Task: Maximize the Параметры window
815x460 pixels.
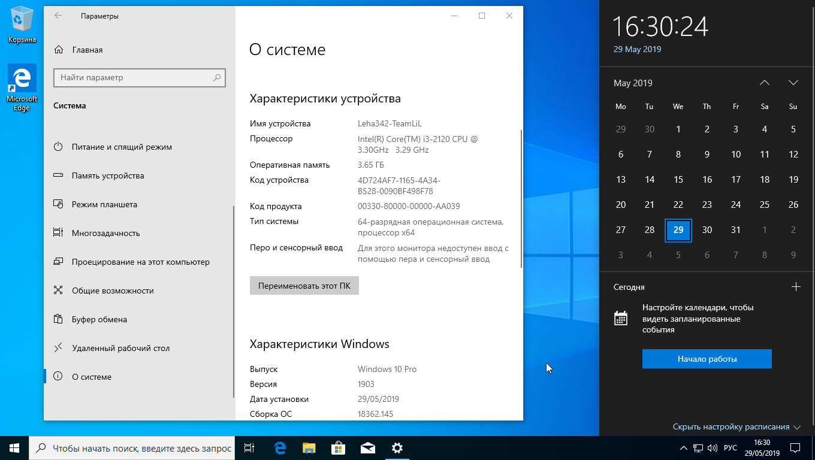Action: [481, 16]
